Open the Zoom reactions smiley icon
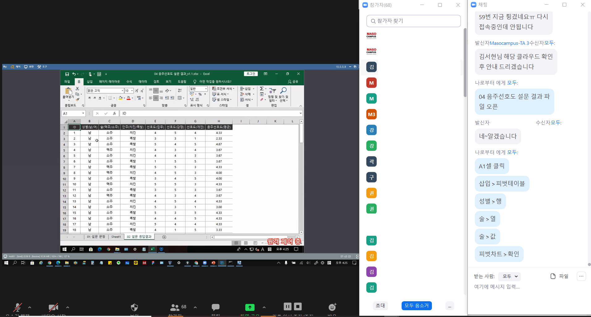 pos(332,307)
